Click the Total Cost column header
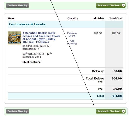Screen dimensions: 133x118 coord(116,18)
